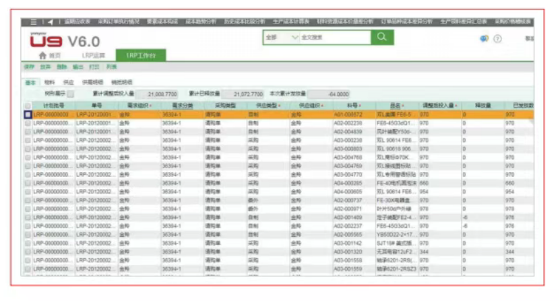Click the 全文搜索 search input field
560x302 pixels.
click(x=335, y=38)
